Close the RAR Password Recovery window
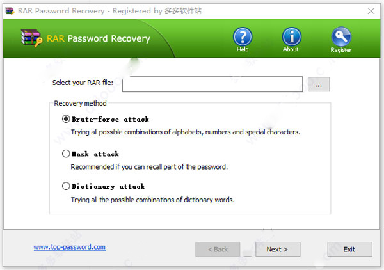384x270 pixels. tap(371, 10)
